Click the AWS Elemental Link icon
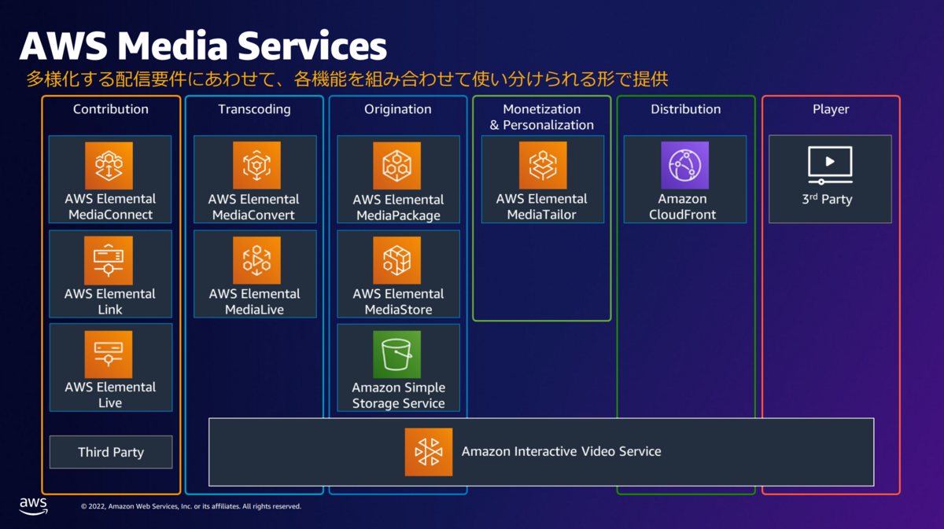This screenshot has height=529, width=944. click(x=109, y=260)
